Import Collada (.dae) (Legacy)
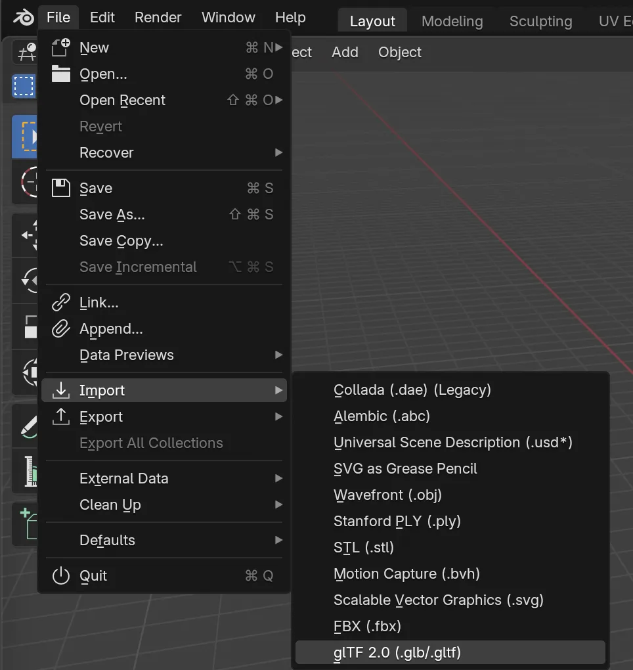This screenshot has height=670, width=633. coord(450,390)
